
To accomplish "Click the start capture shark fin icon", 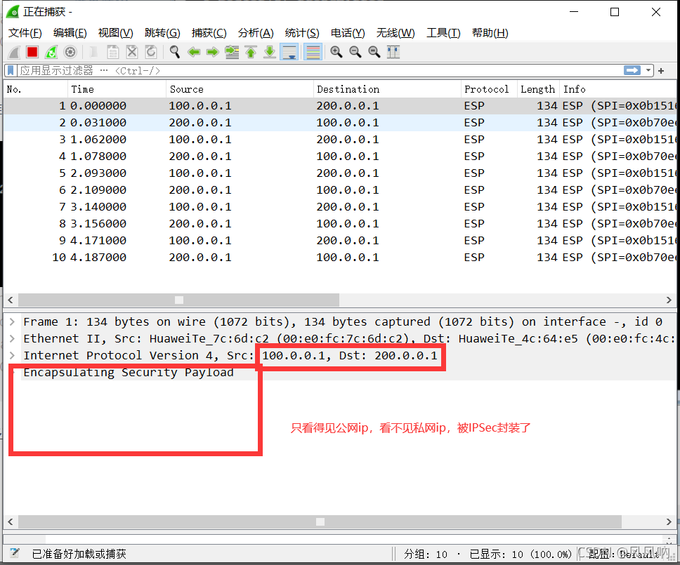I will pos(14,53).
